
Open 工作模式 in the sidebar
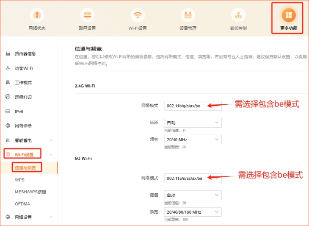(x=23, y=83)
